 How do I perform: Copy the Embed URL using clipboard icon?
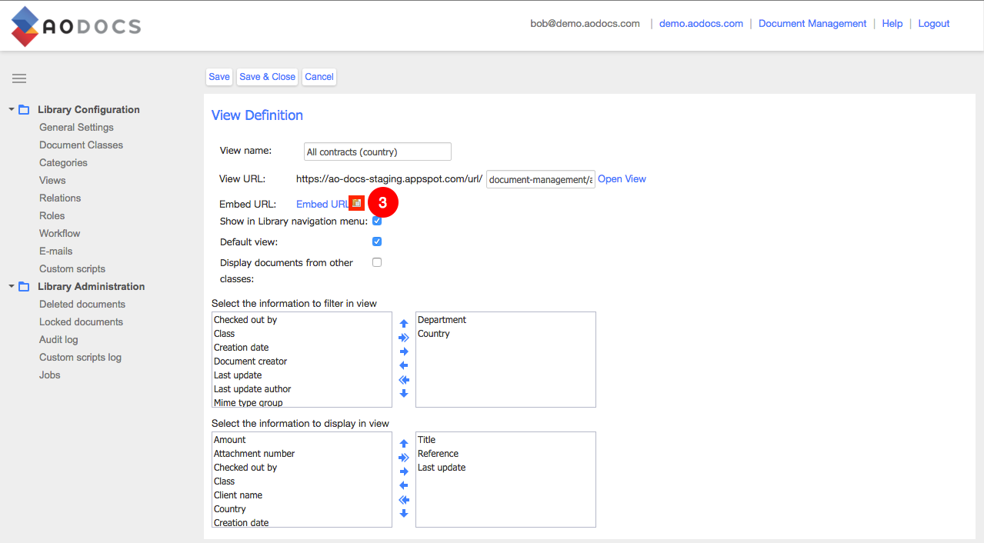(356, 204)
